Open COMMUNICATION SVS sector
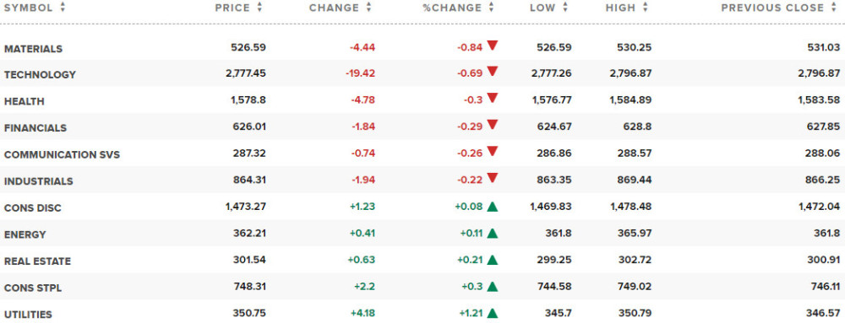Screen dimensions: 845x323 pyautogui.click(x=62, y=155)
